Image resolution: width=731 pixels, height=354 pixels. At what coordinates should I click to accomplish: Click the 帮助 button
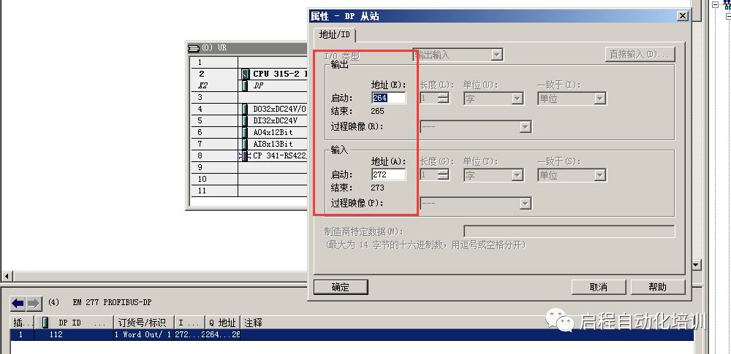(657, 287)
